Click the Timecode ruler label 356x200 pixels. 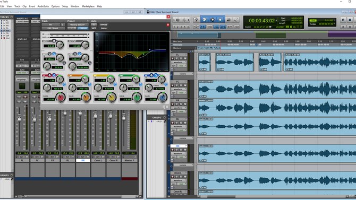coord(178,45)
